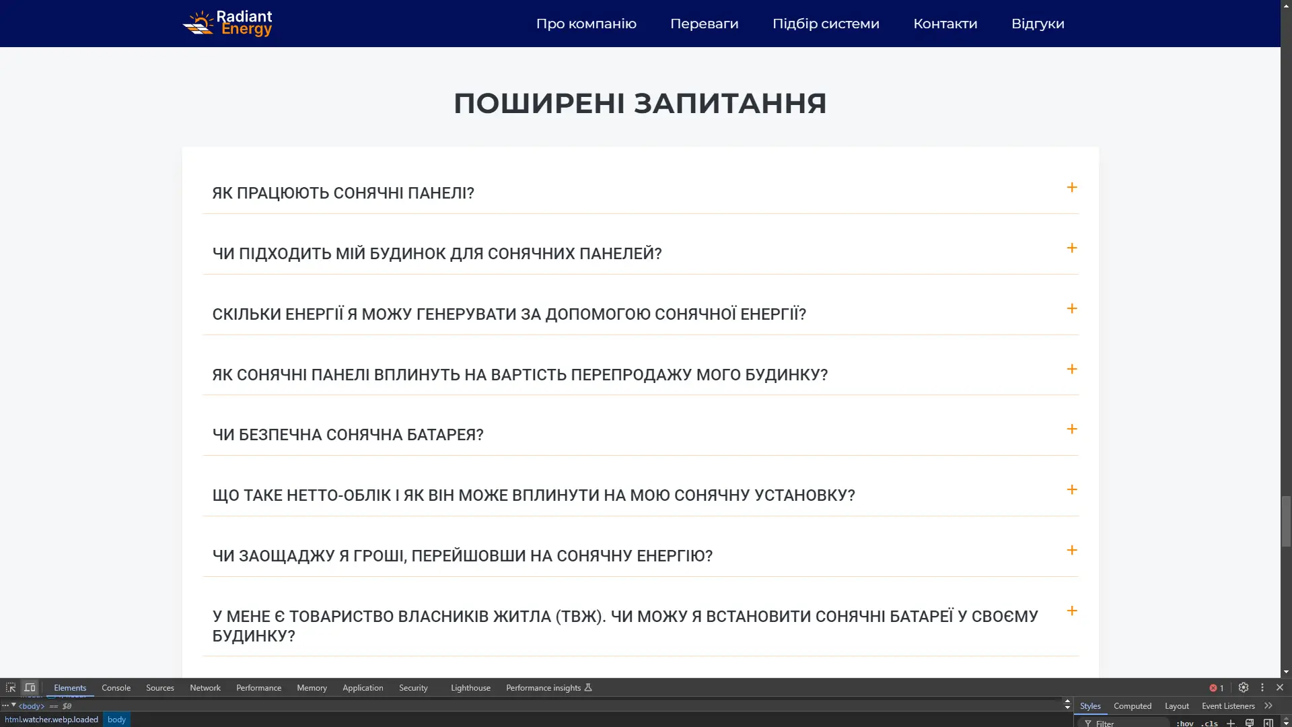Select the Layout sidebar tab
Screen dimensions: 1292x727
1176,705
